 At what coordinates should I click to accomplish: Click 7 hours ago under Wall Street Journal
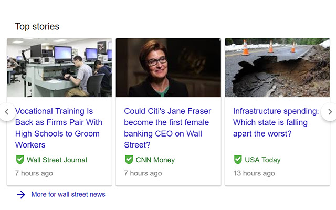pos(34,173)
